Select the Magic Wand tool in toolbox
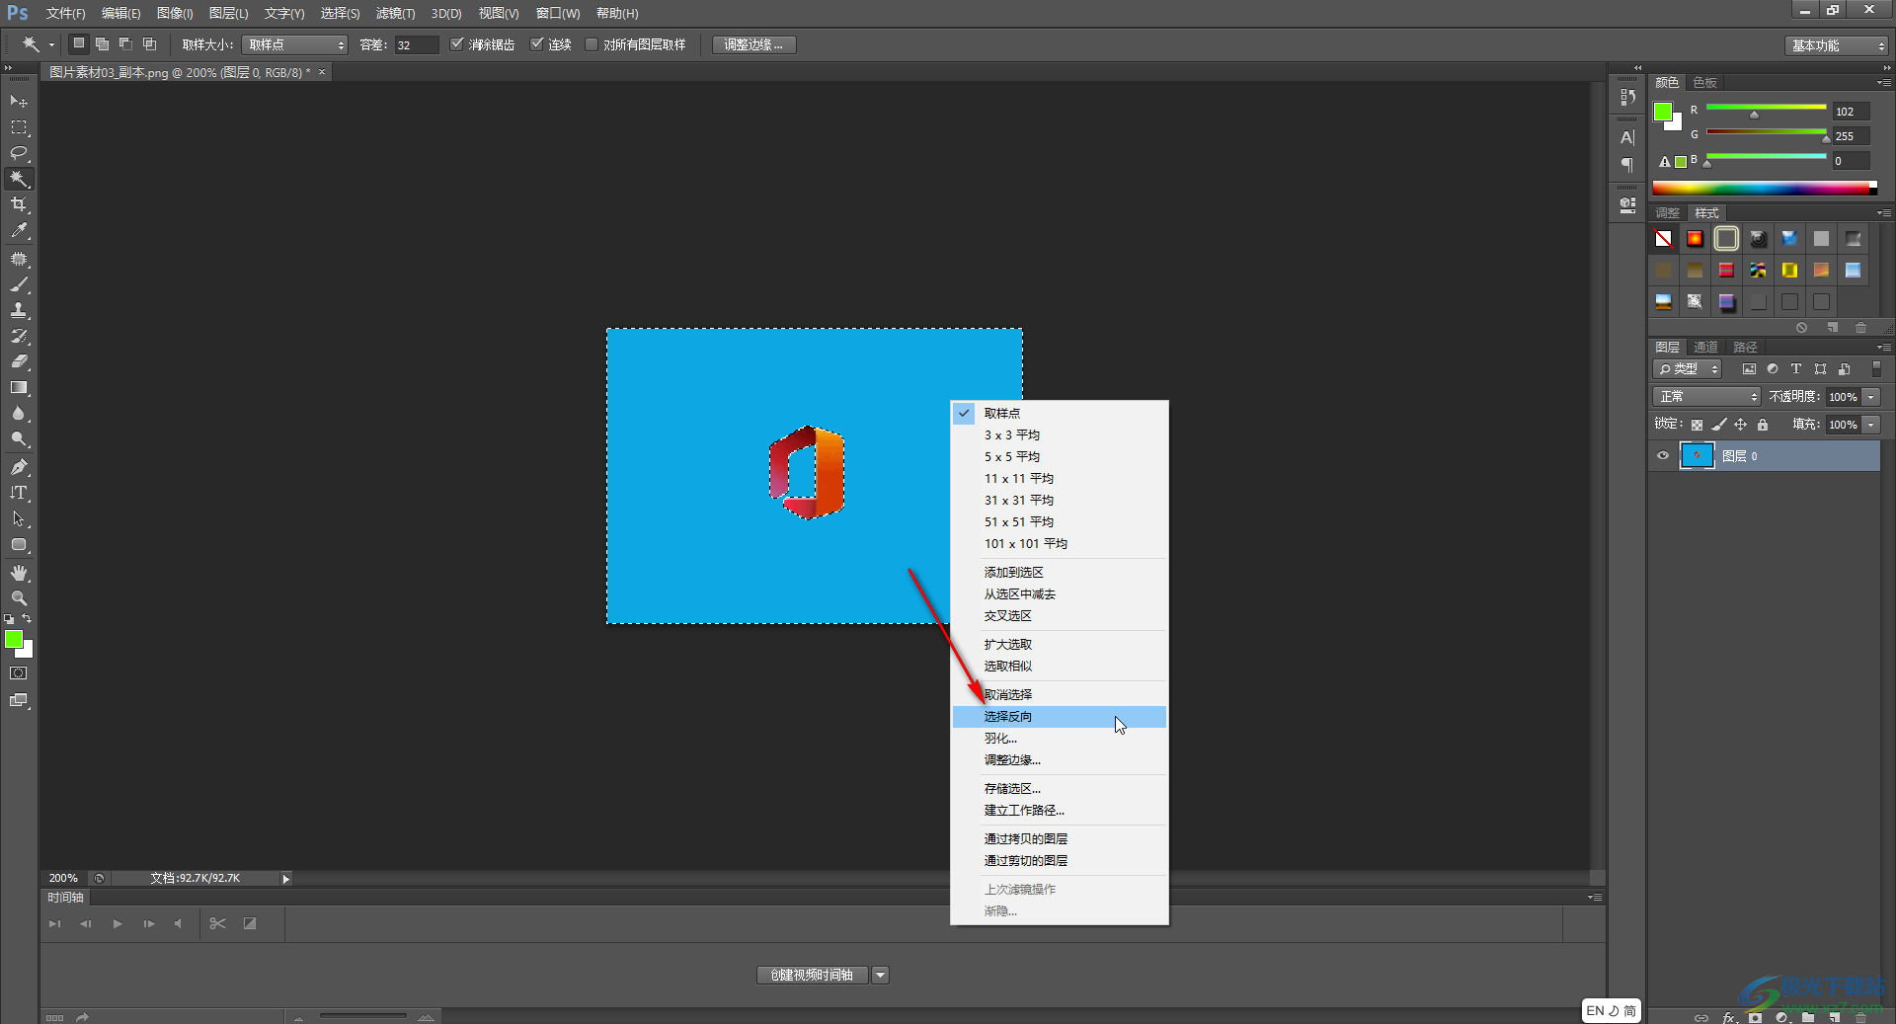 (19, 179)
